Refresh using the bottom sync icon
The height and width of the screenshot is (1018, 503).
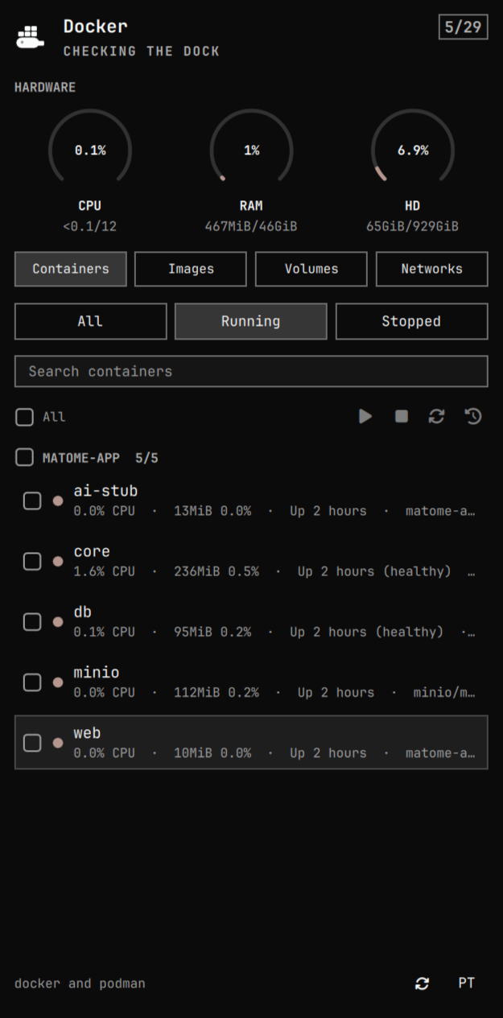(x=422, y=983)
